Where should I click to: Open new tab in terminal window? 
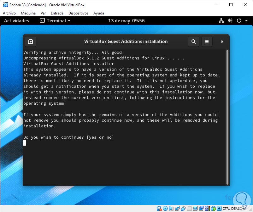click(x=31, y=42)
